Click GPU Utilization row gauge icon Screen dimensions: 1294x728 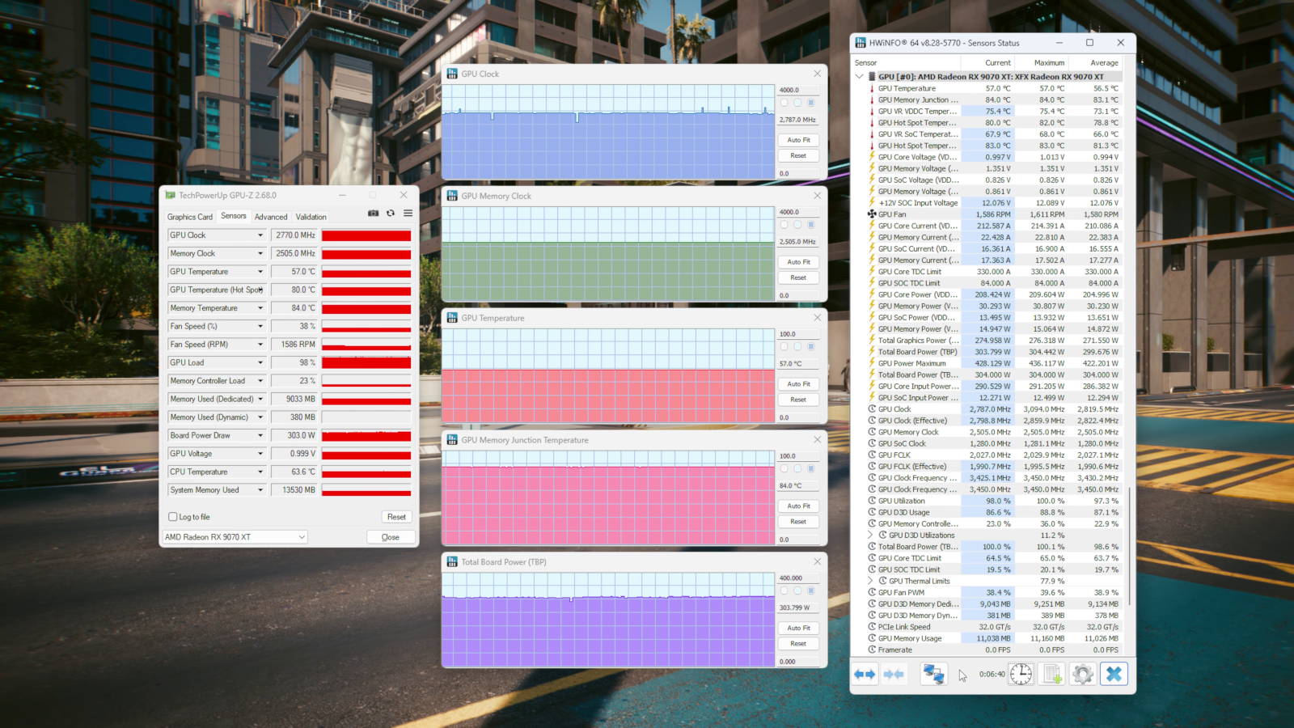click(x=872, y=501)
